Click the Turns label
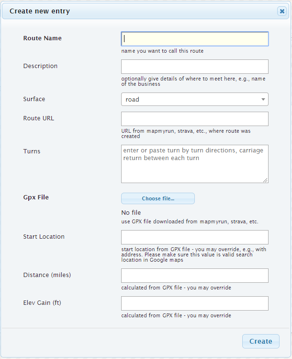 click(32, 151)
